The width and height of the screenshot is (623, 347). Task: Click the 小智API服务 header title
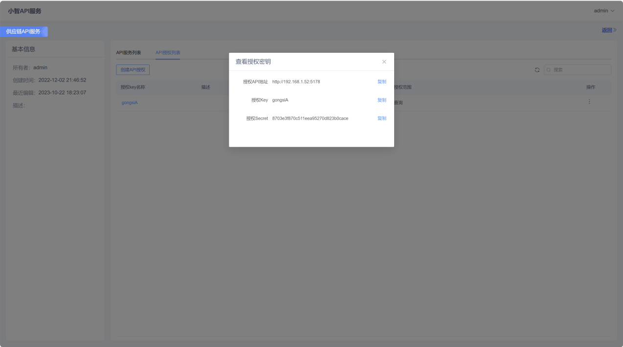pos(24,11)
